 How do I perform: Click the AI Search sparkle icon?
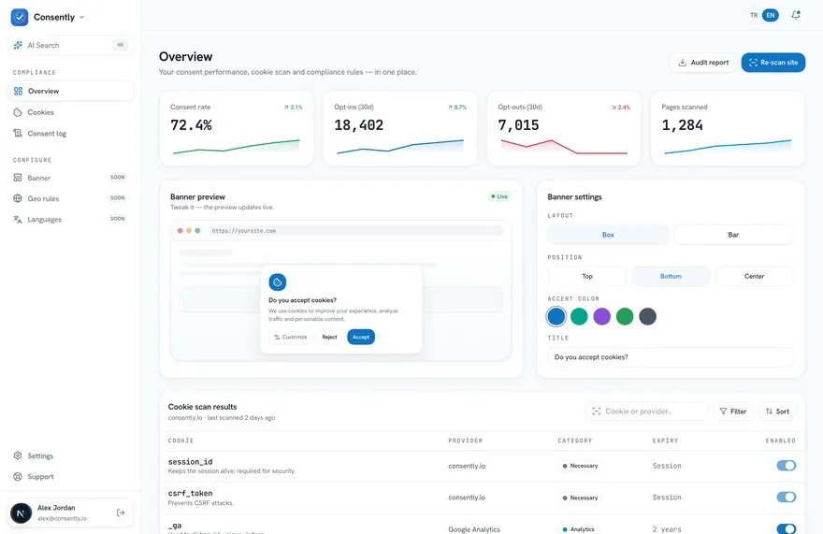click(x=18, y=45)
